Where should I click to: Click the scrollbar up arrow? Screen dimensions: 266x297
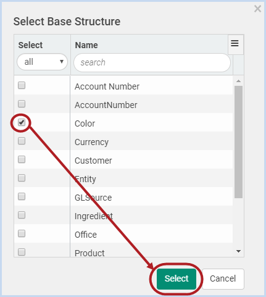239,81
